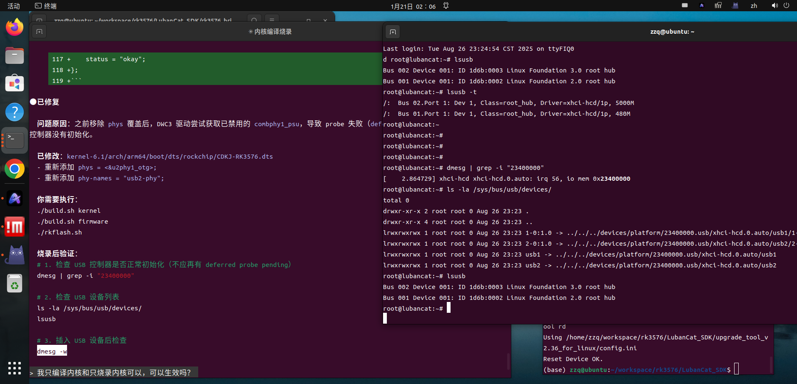Image resolution: width=797 pixels, height=384 pixels.
Task: Select the Terminal icon in dock
Action: pyautogui.click(x=15, y=140)
